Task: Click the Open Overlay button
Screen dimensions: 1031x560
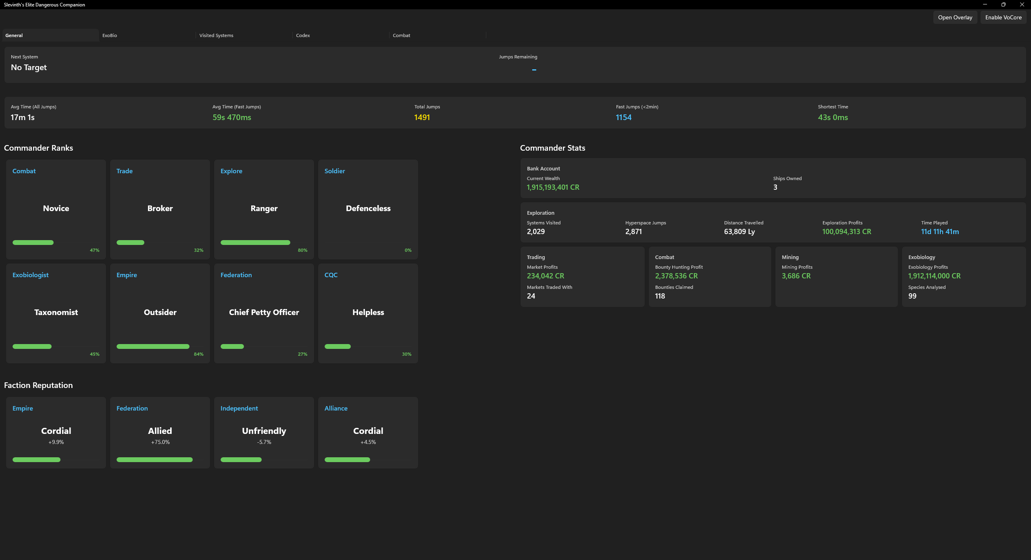Action: [954, 17]
